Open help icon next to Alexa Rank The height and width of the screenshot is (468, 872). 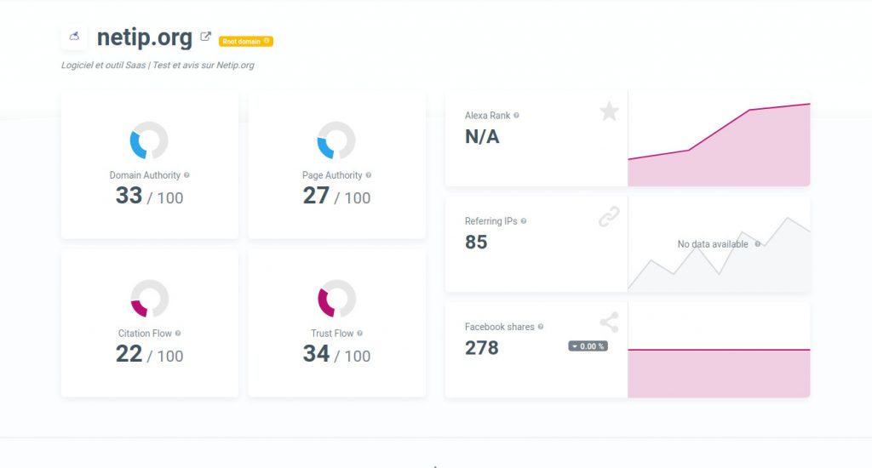coord(516,116)
